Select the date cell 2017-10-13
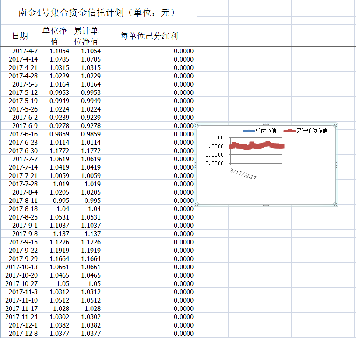356x338 pixels. click(21, 267)
